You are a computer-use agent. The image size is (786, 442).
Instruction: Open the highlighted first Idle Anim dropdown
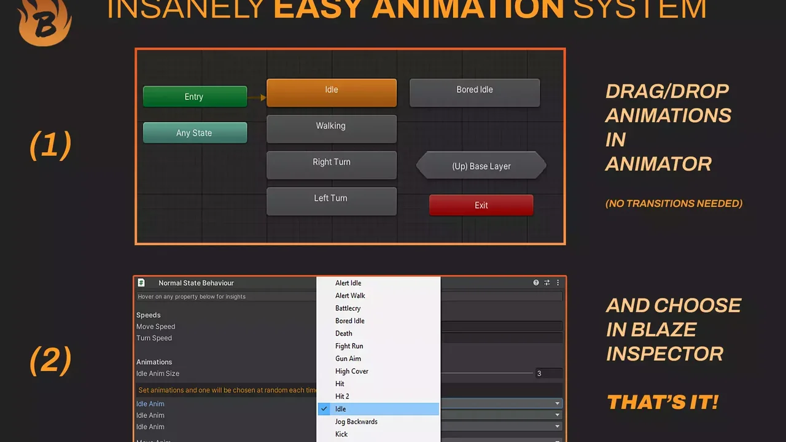coord(501,403)
